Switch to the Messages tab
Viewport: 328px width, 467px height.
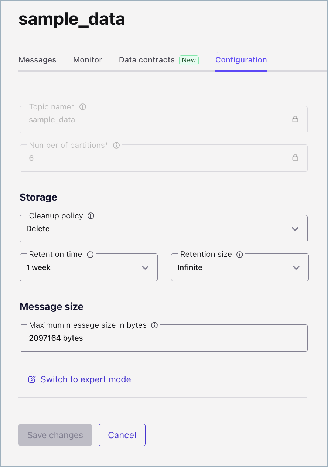click(x=37, y=60)
